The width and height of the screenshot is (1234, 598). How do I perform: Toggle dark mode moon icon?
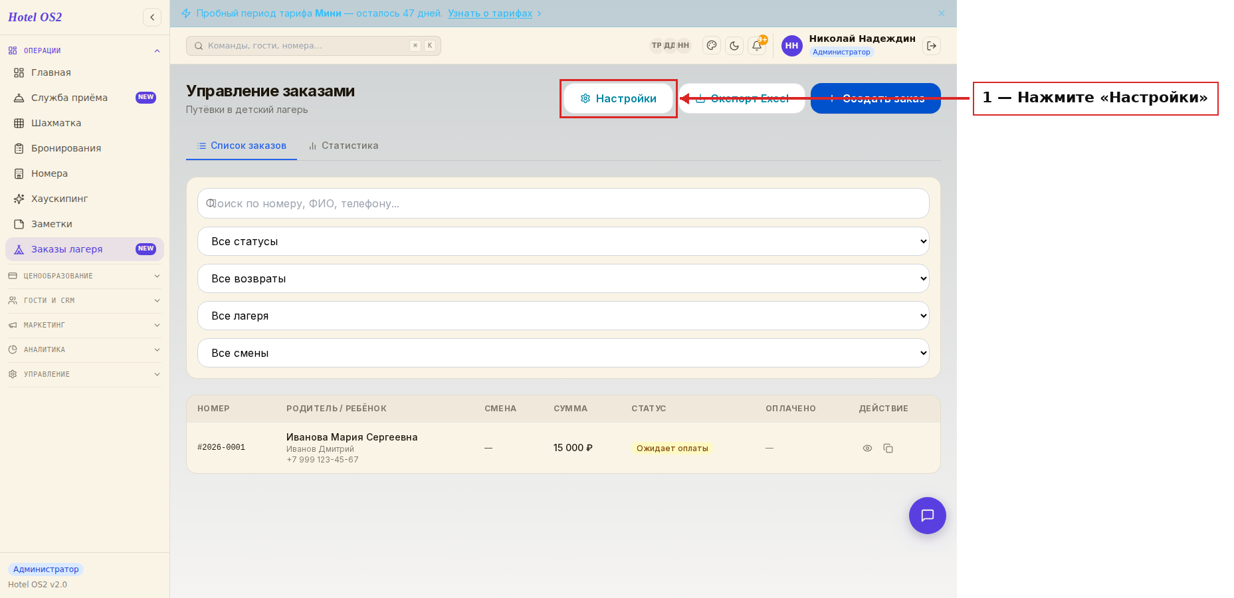click(x=734, y=46)
